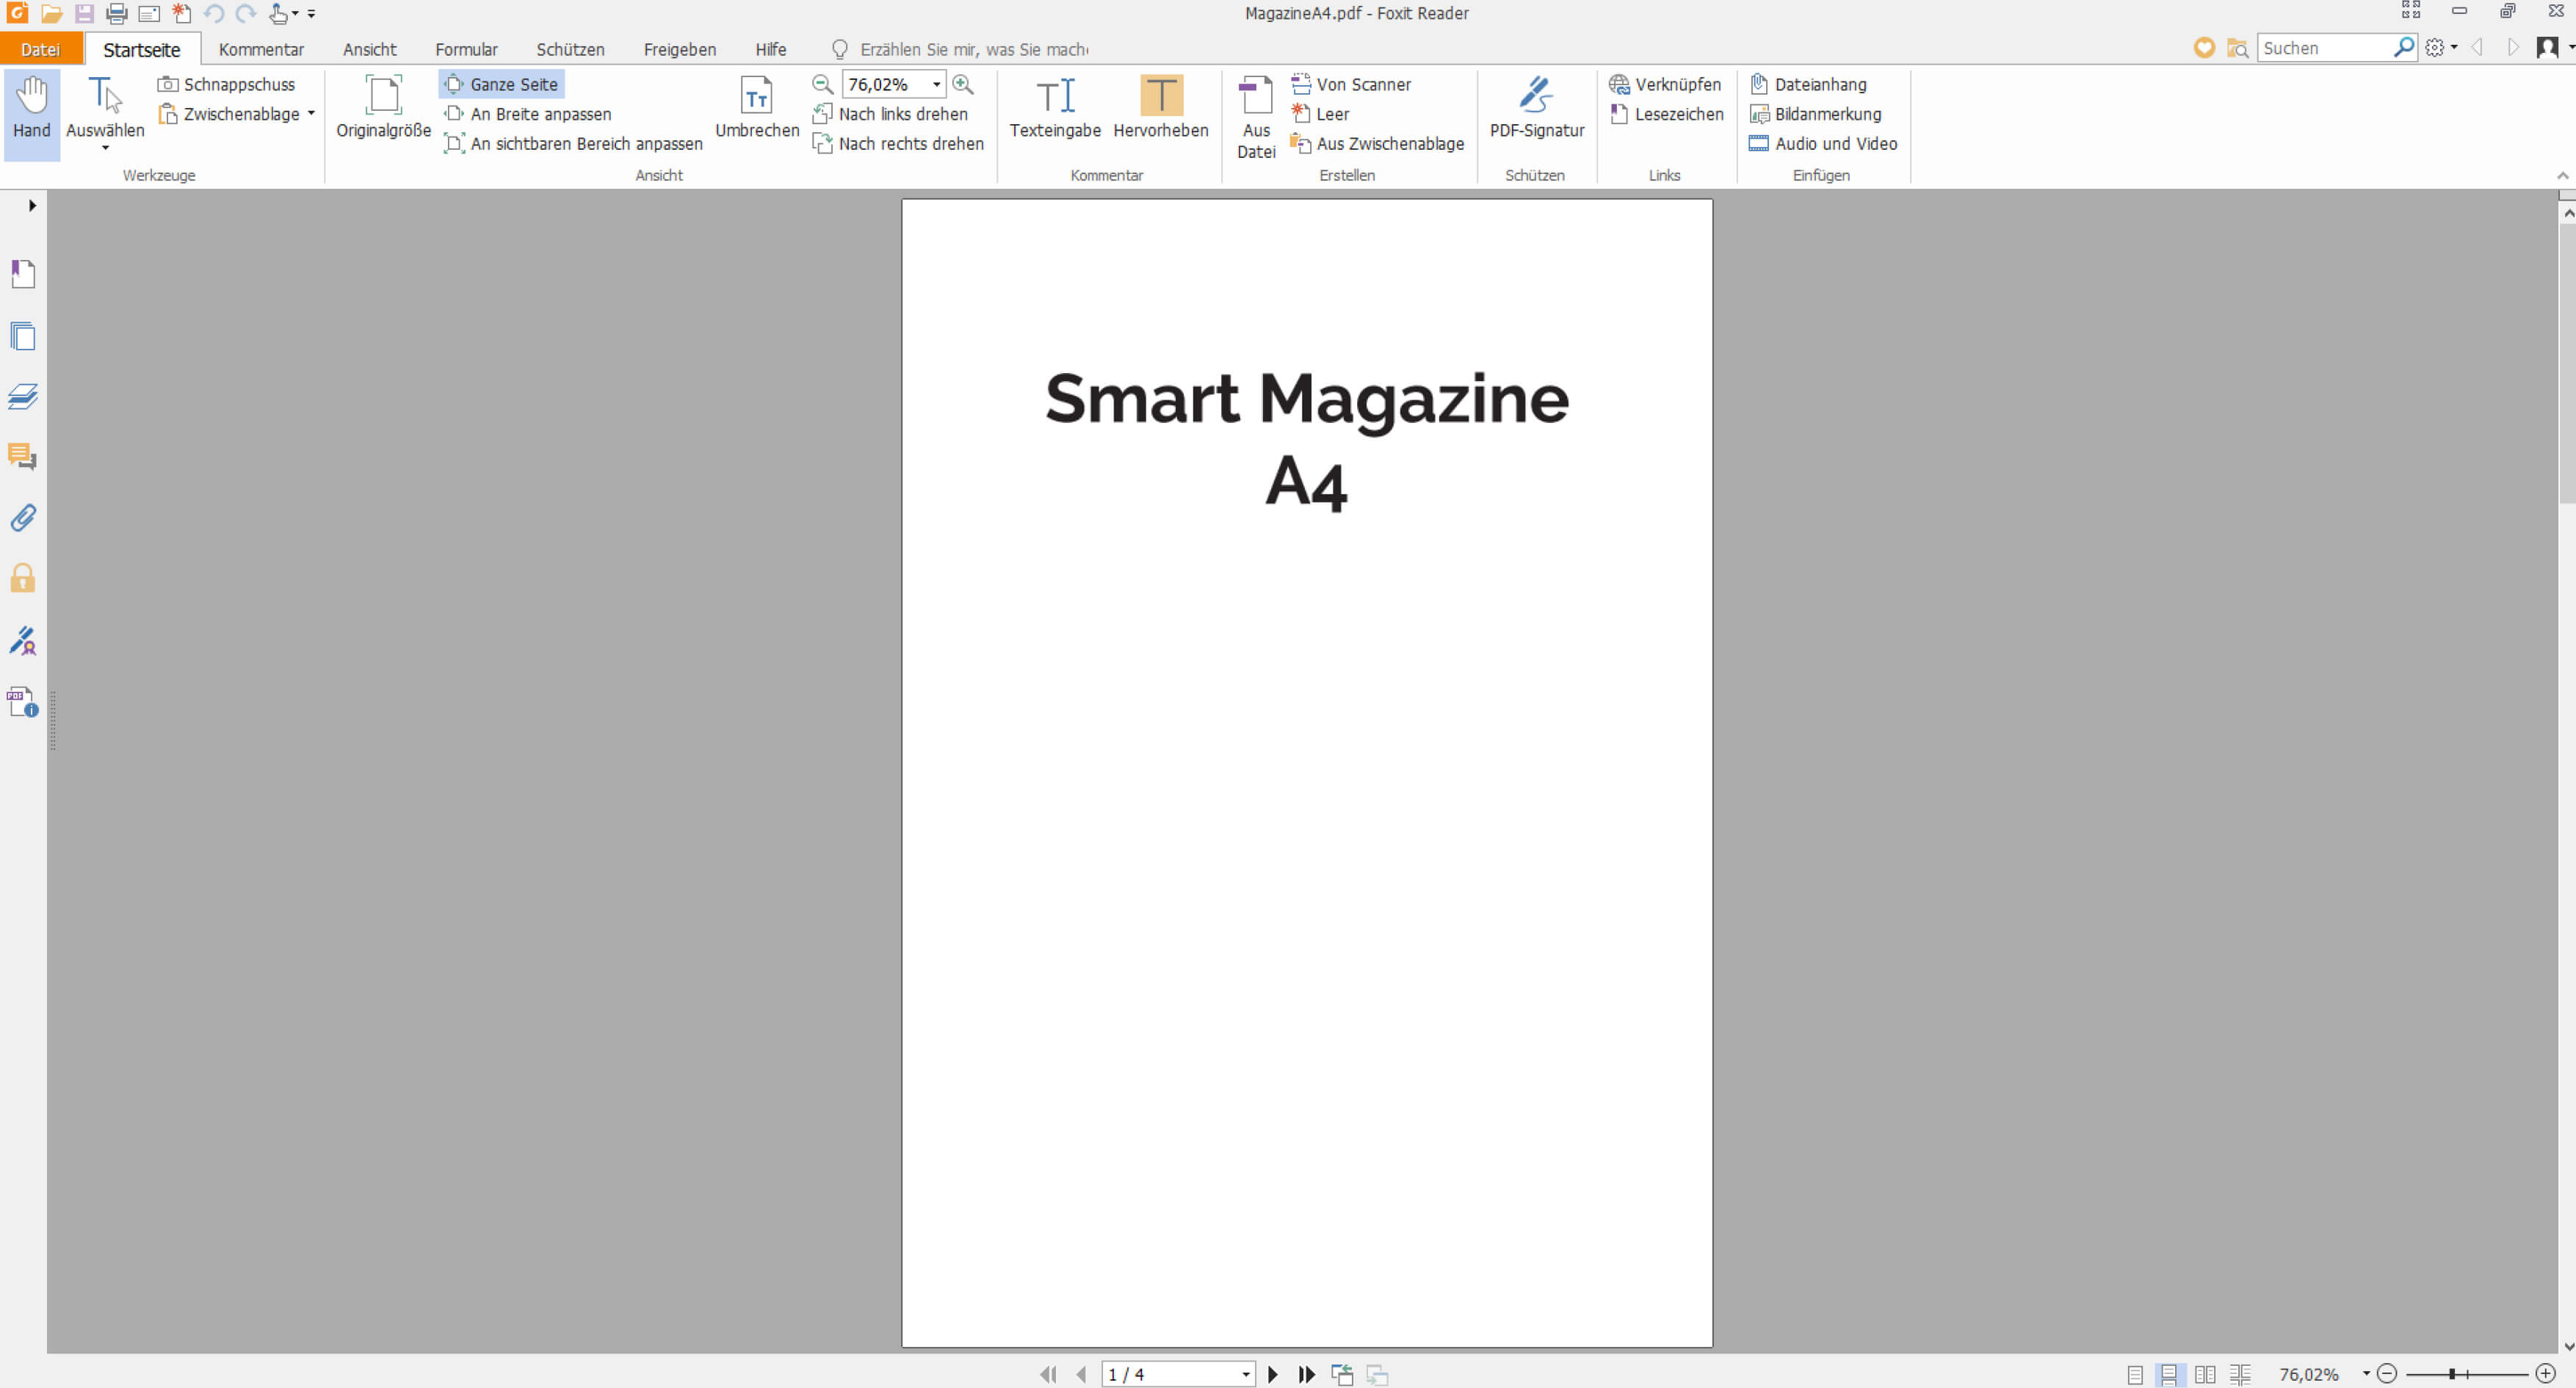
Task: Enable Ganze Seite fit page view
Action: pos(501,84)
